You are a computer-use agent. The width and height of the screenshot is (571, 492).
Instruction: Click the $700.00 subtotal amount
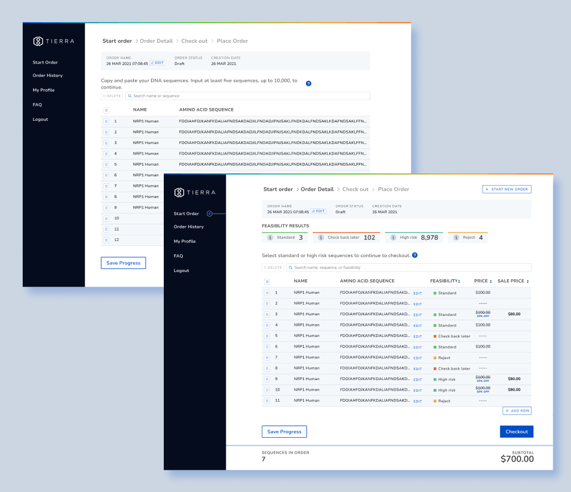click(x=517, y=459)
